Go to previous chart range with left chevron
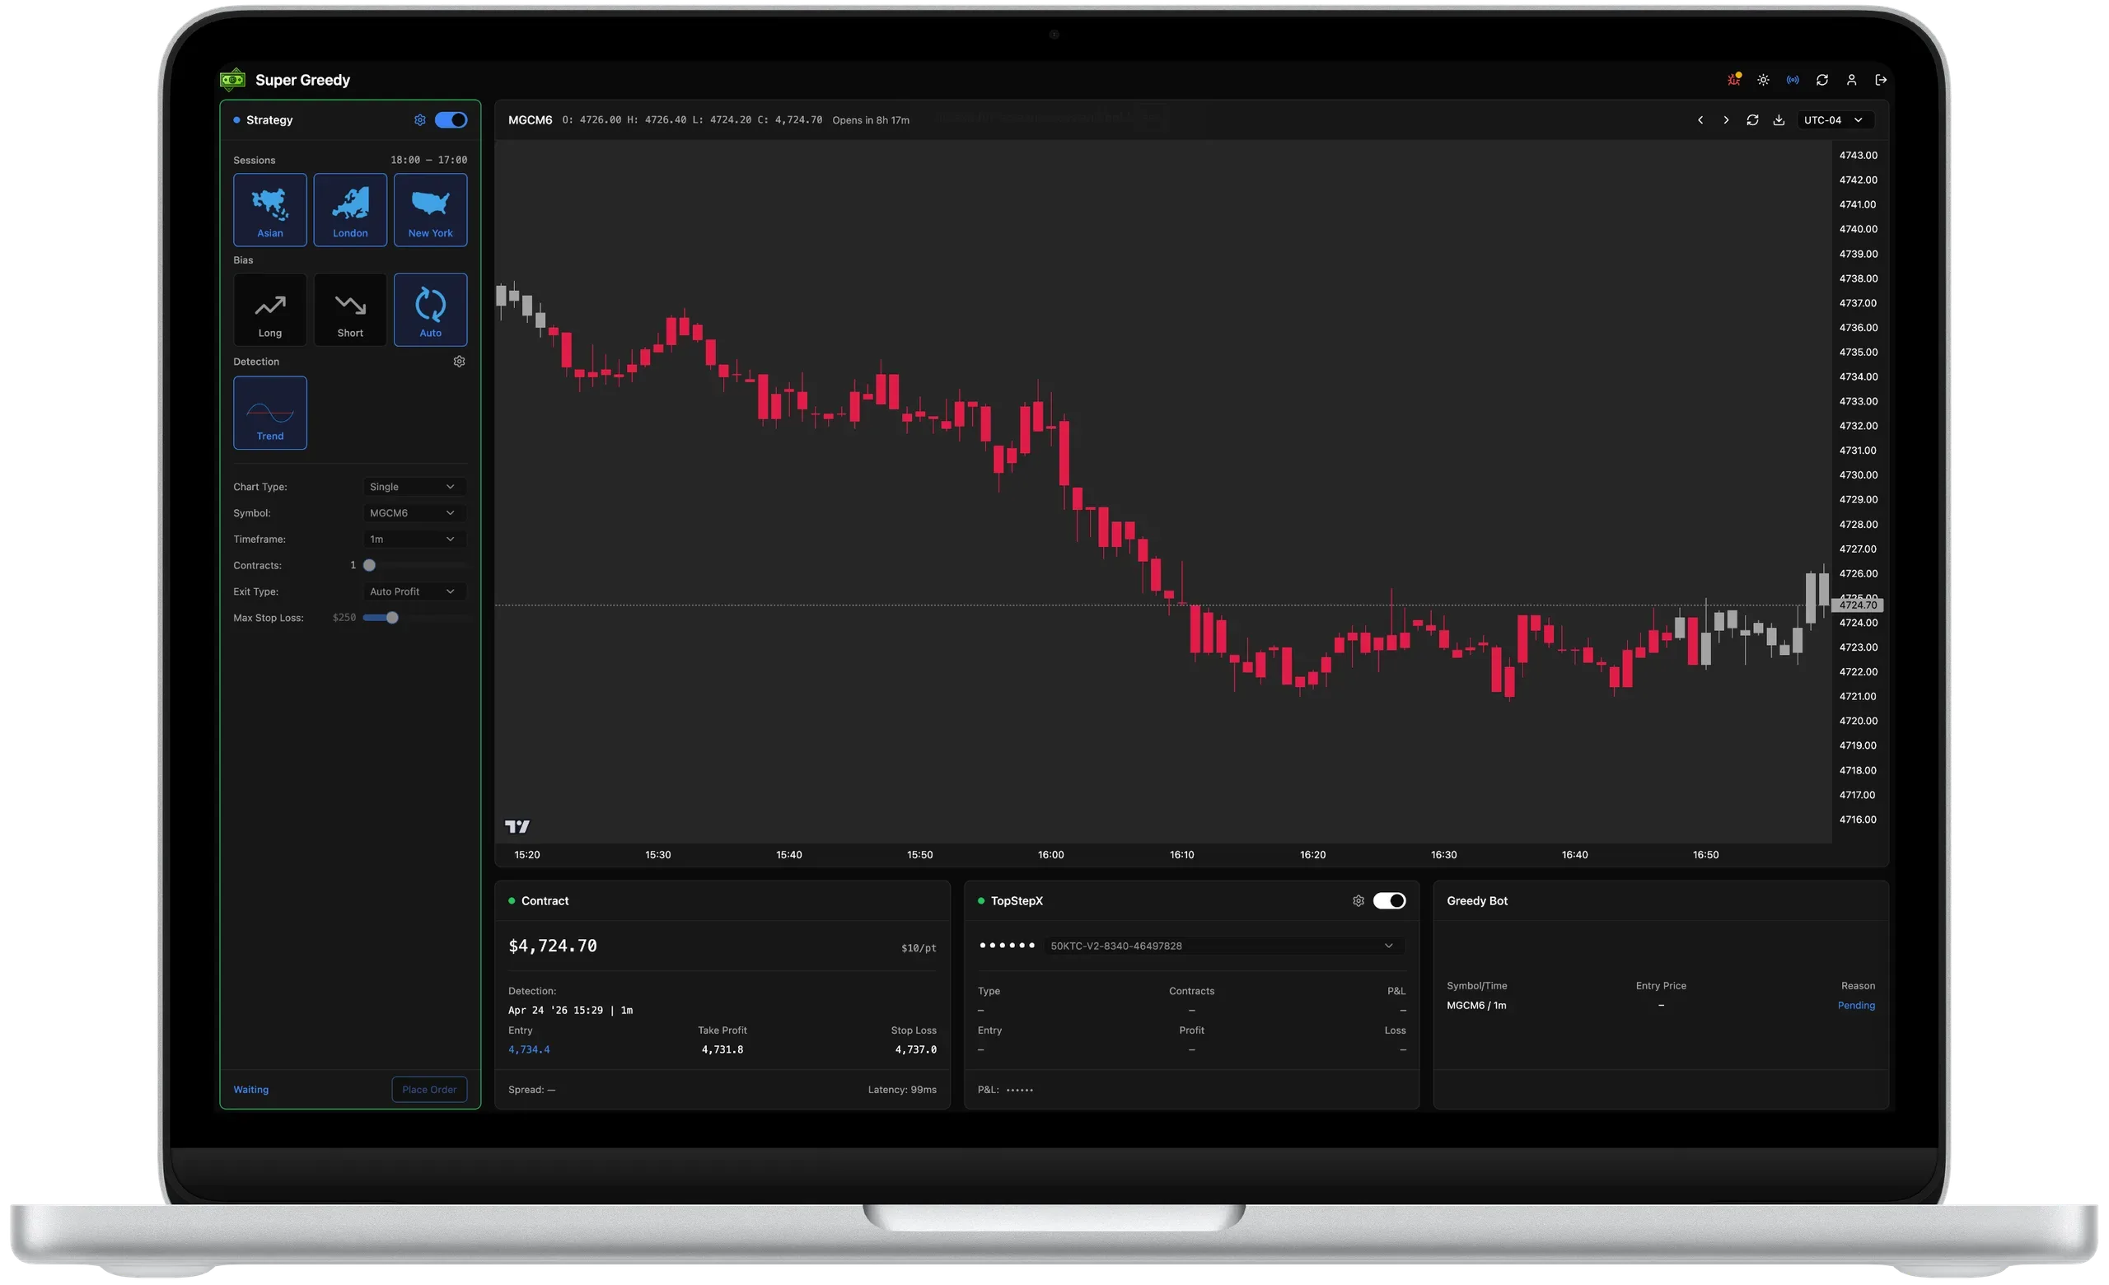This screenshot has height=1285, width=2109. [x=1700, y=119]
